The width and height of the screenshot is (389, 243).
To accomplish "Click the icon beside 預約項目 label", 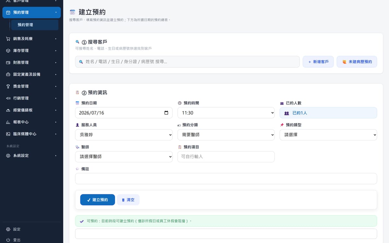I will click(x=180, y=147).
